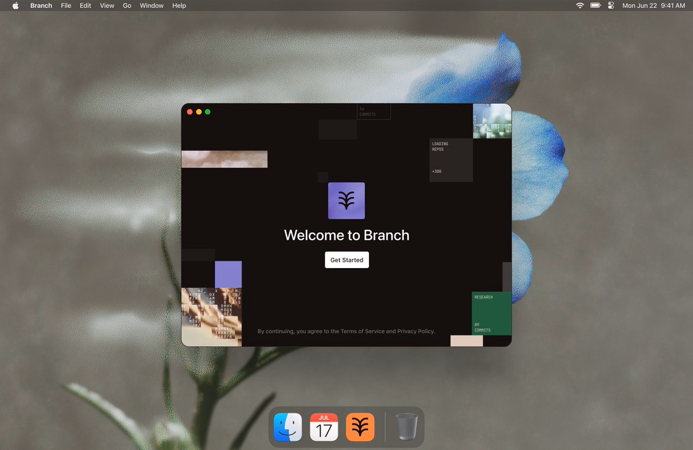Click the Wi-Fi status icon

tap(580, 6)
